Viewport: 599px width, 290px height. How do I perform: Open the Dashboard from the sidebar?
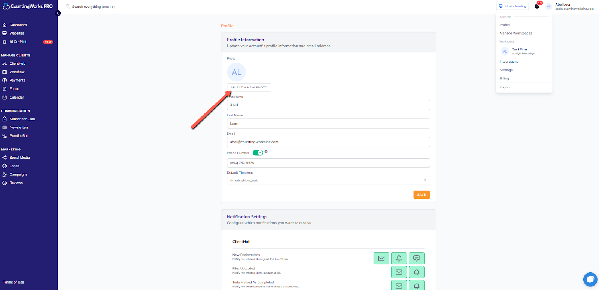coord(18,25)
